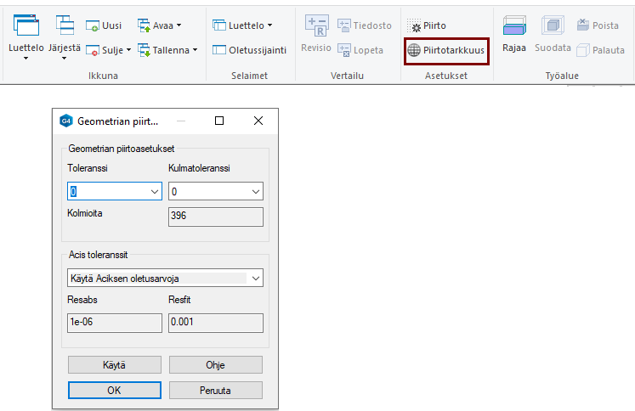Open the Avaa dropdown menu

179,26
